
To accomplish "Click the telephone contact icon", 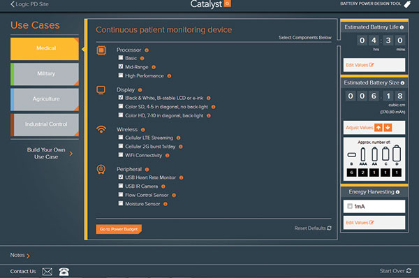I will (64, 272).
